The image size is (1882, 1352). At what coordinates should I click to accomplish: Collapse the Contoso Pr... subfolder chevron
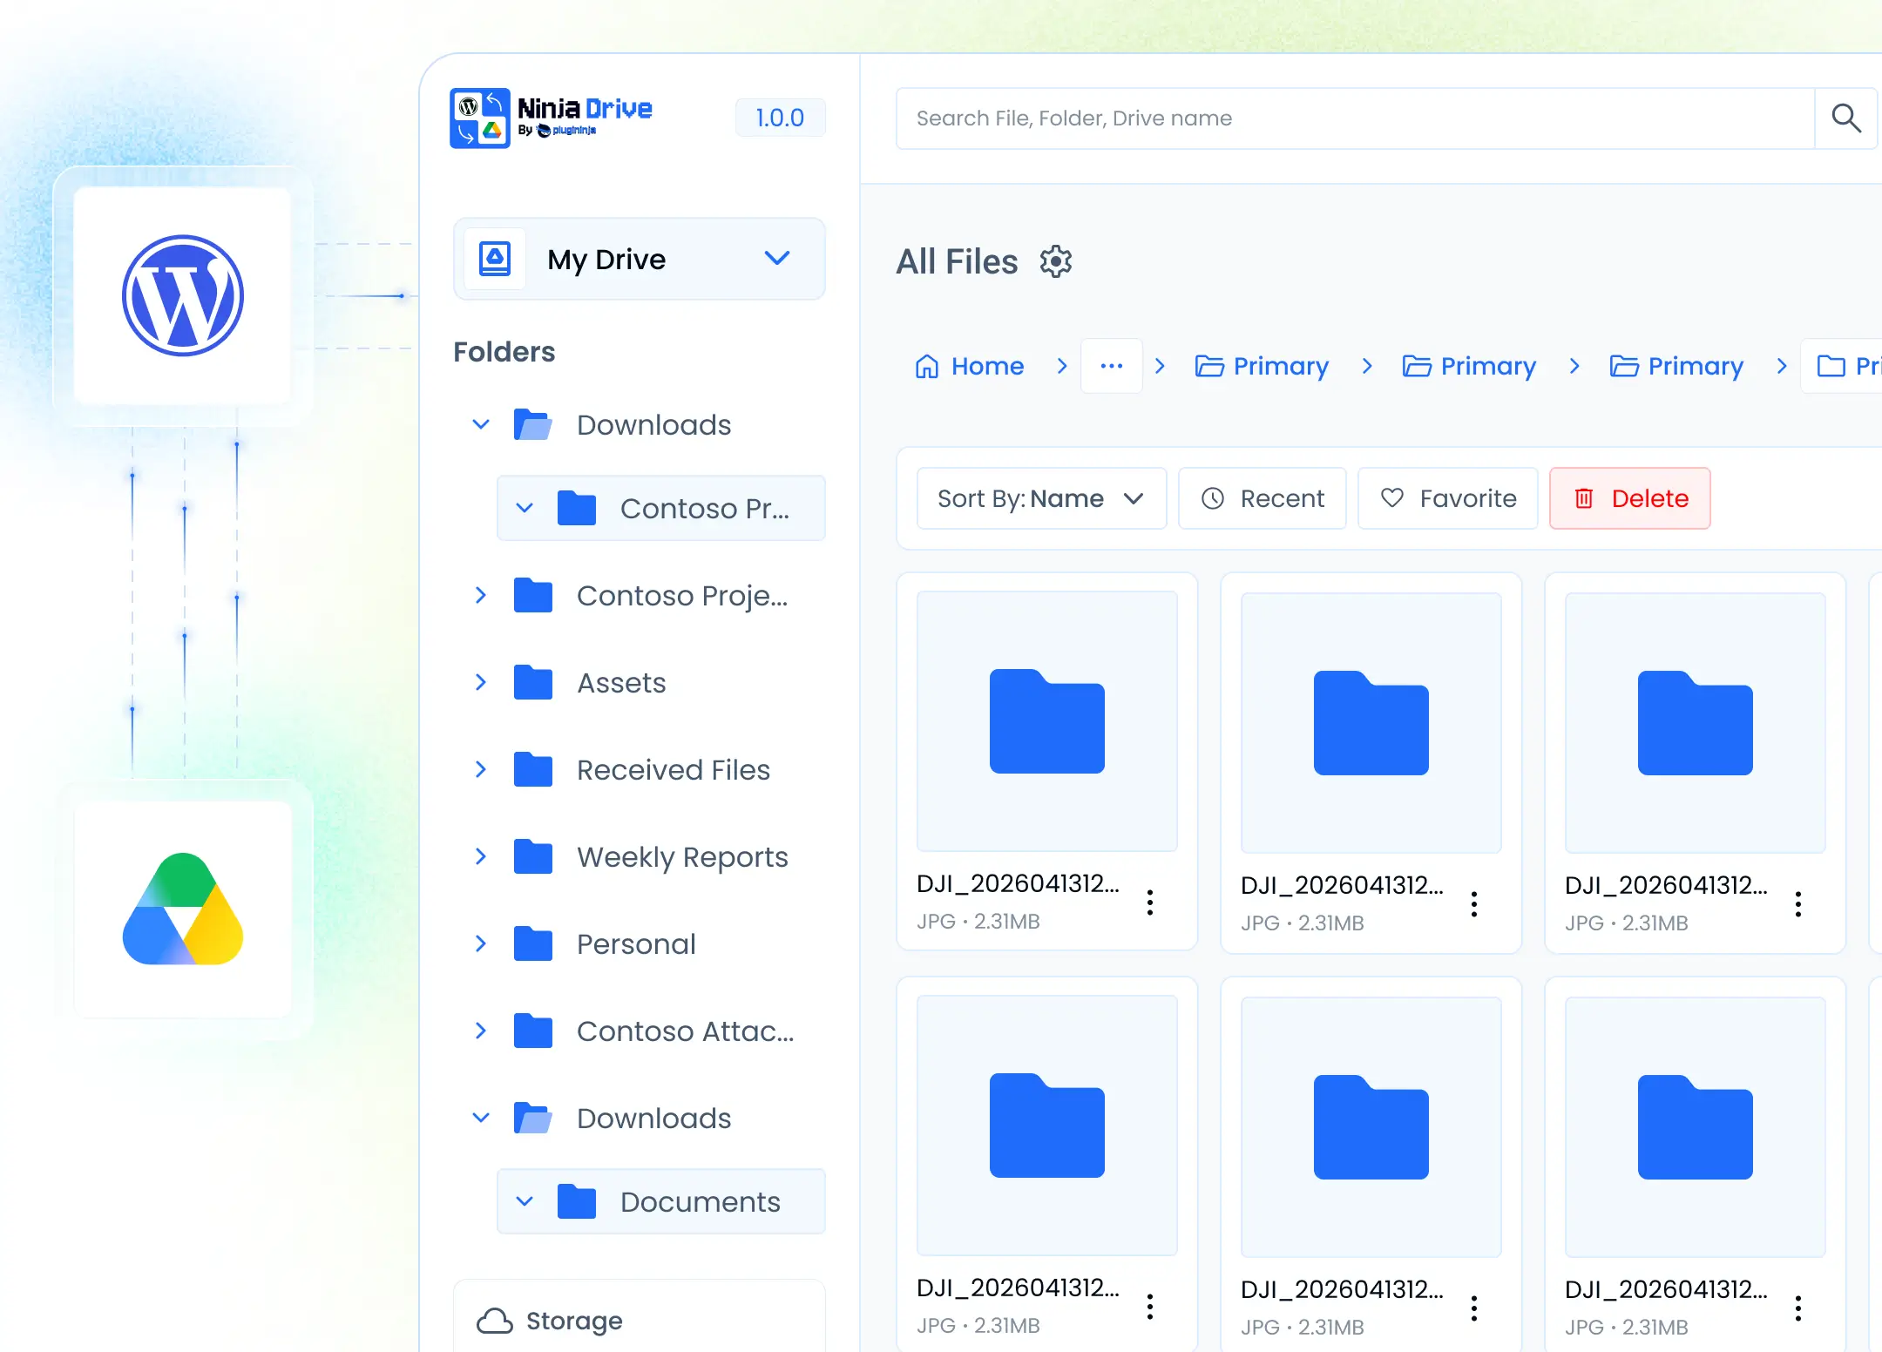coord(525,508)
